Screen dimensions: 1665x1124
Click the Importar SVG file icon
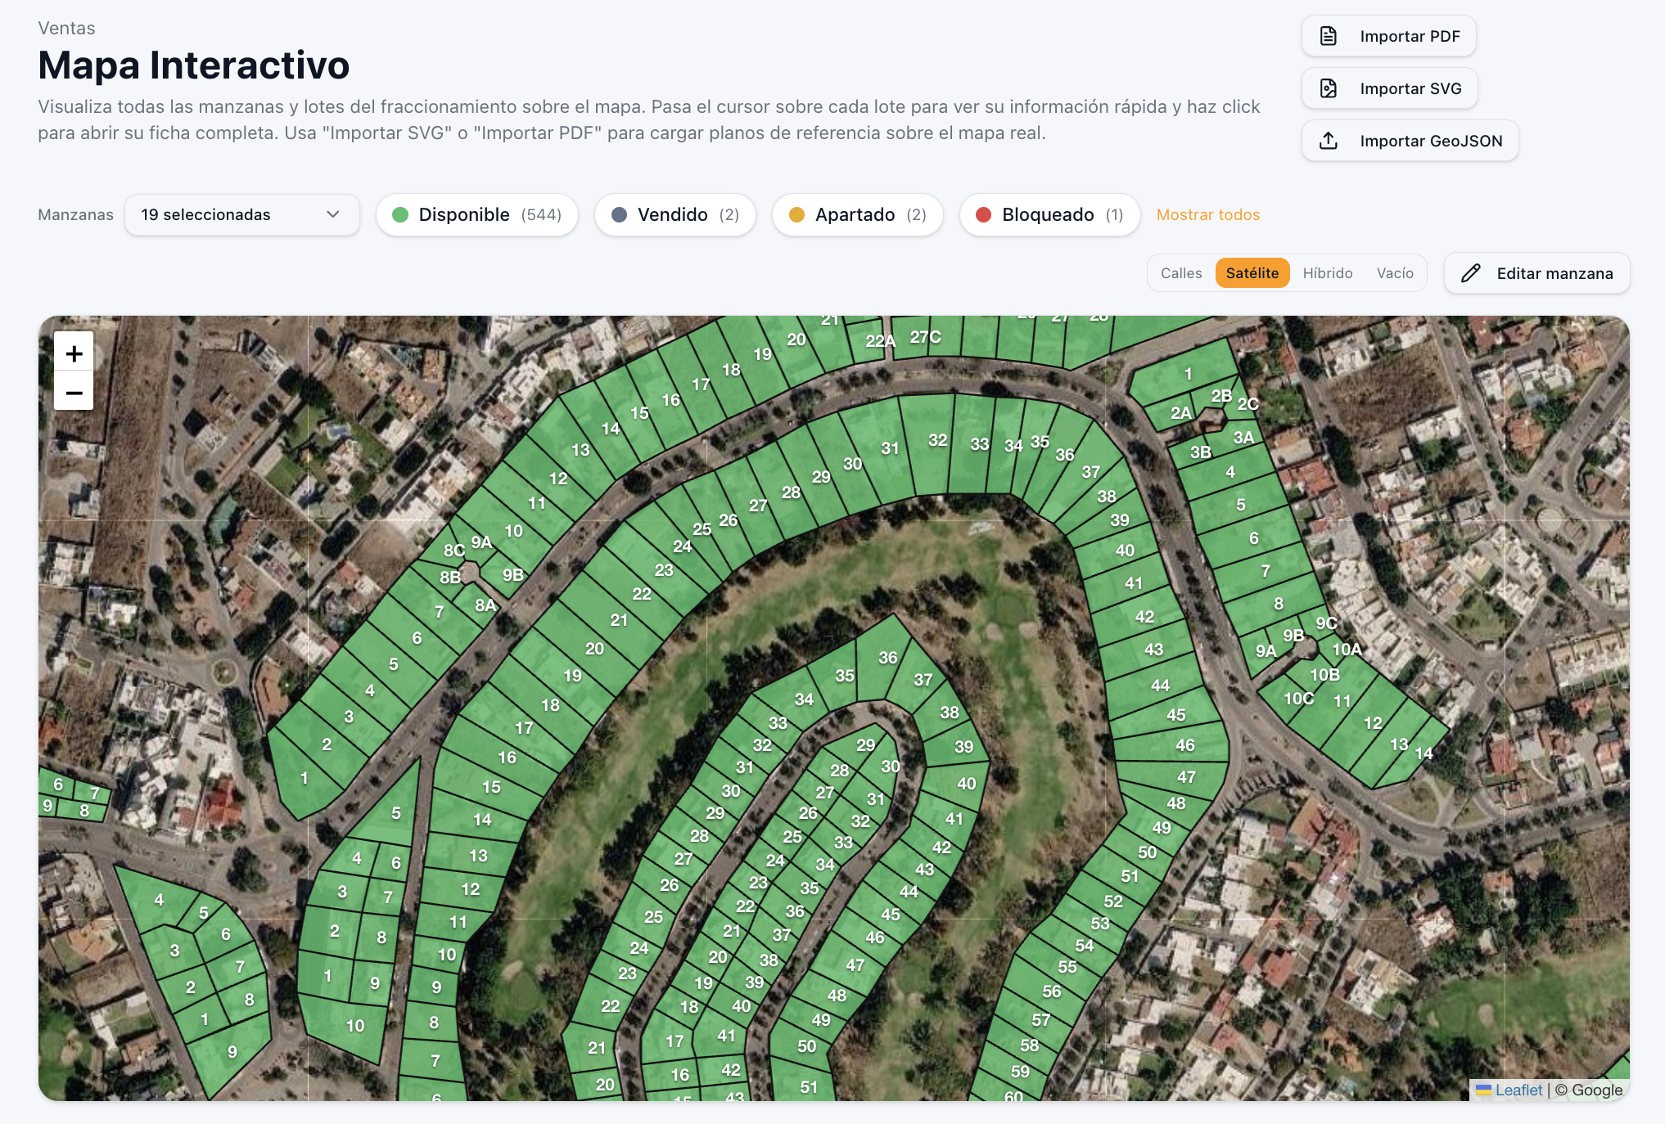[x=1329, y=88]
